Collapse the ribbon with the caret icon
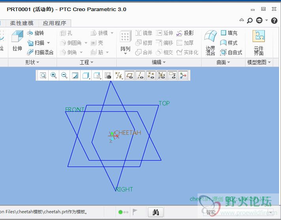 241,20
